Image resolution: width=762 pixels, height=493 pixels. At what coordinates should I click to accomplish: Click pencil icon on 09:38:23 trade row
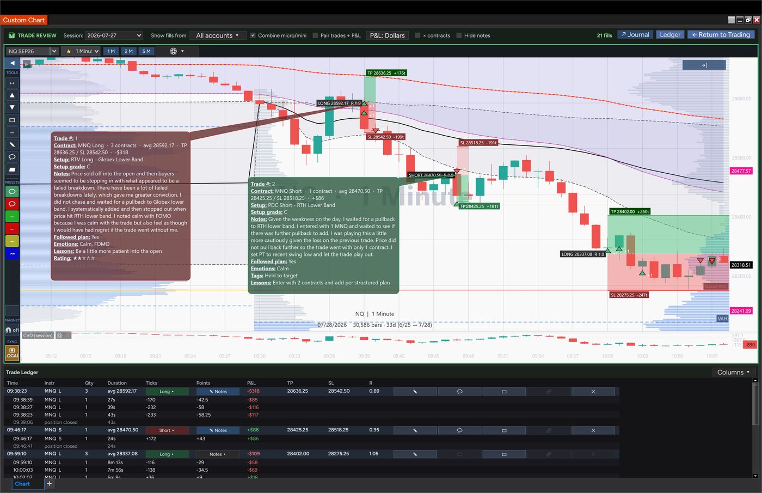415,392
